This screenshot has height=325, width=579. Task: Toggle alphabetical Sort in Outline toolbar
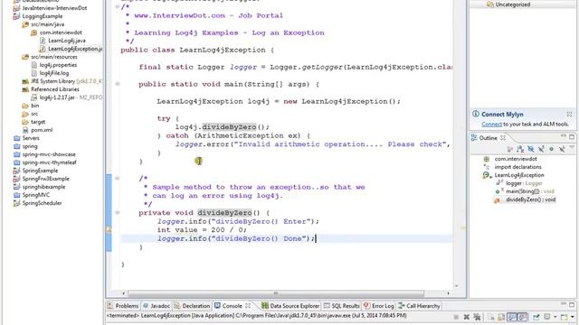[x=520, y=149]
